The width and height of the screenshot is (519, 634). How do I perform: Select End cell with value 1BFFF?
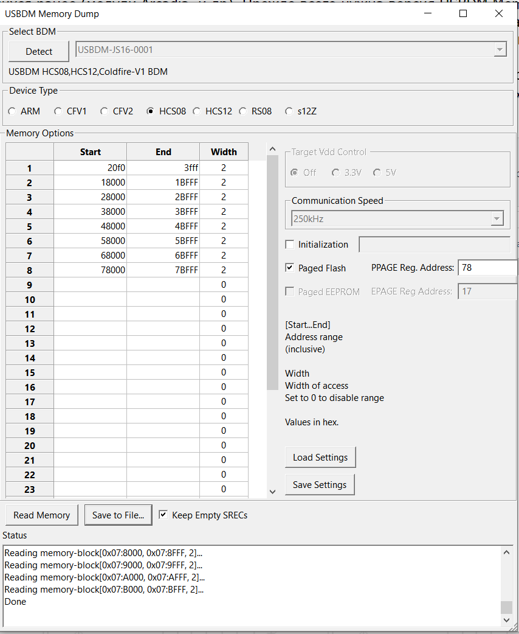[x=163, y=183]
